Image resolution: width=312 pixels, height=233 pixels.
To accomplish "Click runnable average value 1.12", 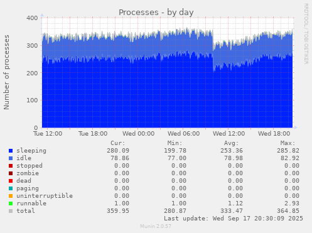I will (235, 203).
